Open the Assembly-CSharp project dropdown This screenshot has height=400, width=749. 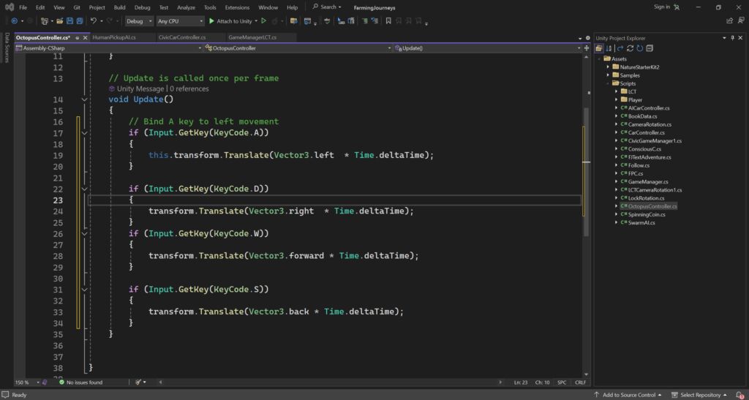[x=110, y=48]
